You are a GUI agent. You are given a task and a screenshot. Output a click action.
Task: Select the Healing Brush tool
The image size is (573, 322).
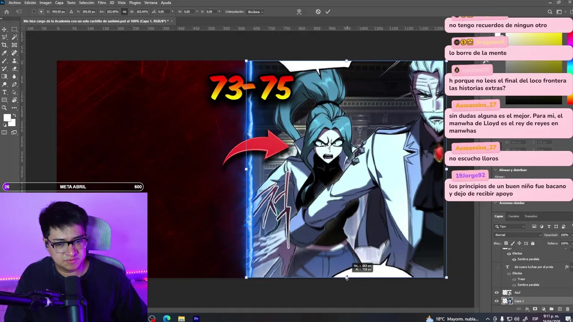click(x=14, y=53)
